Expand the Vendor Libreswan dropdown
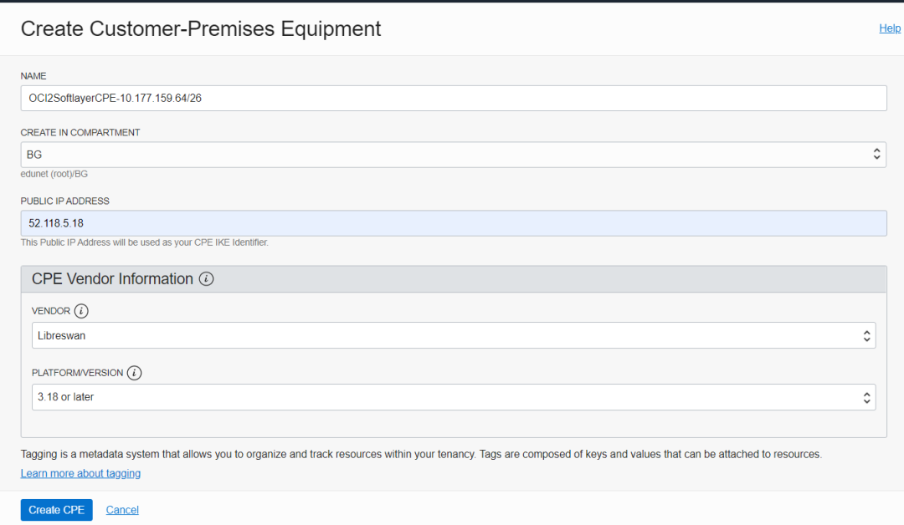904x525 pixels. 454,335
